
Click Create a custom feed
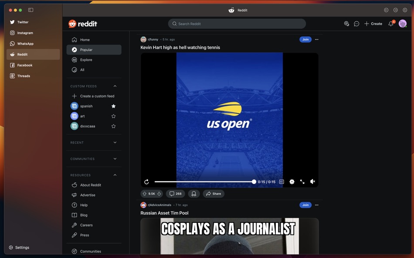coord(94,96)
